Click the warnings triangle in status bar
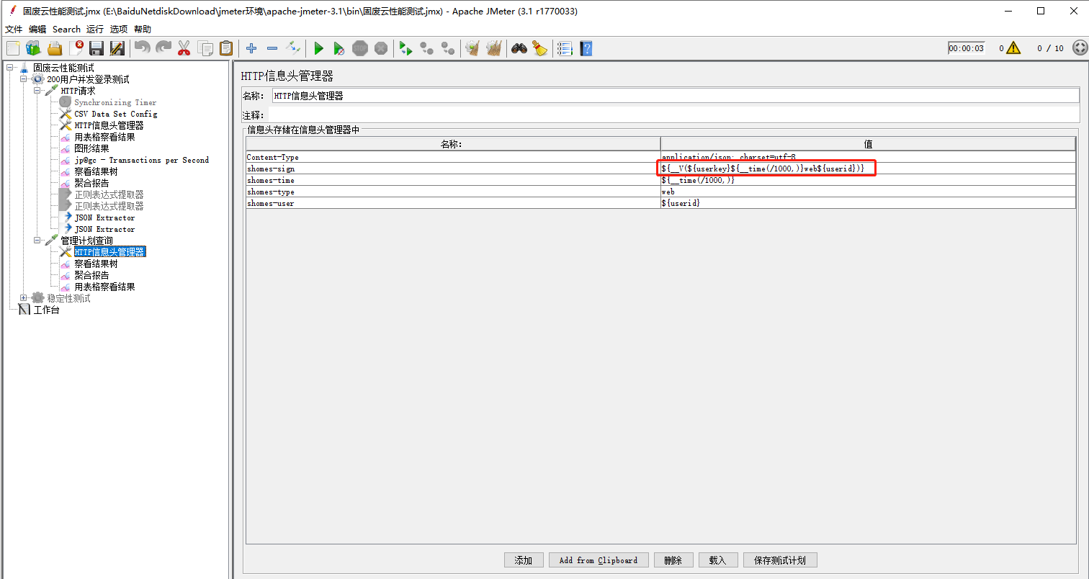This screenshot has width=1089, height=579. pyautogui.click(x=1012, y=48)
